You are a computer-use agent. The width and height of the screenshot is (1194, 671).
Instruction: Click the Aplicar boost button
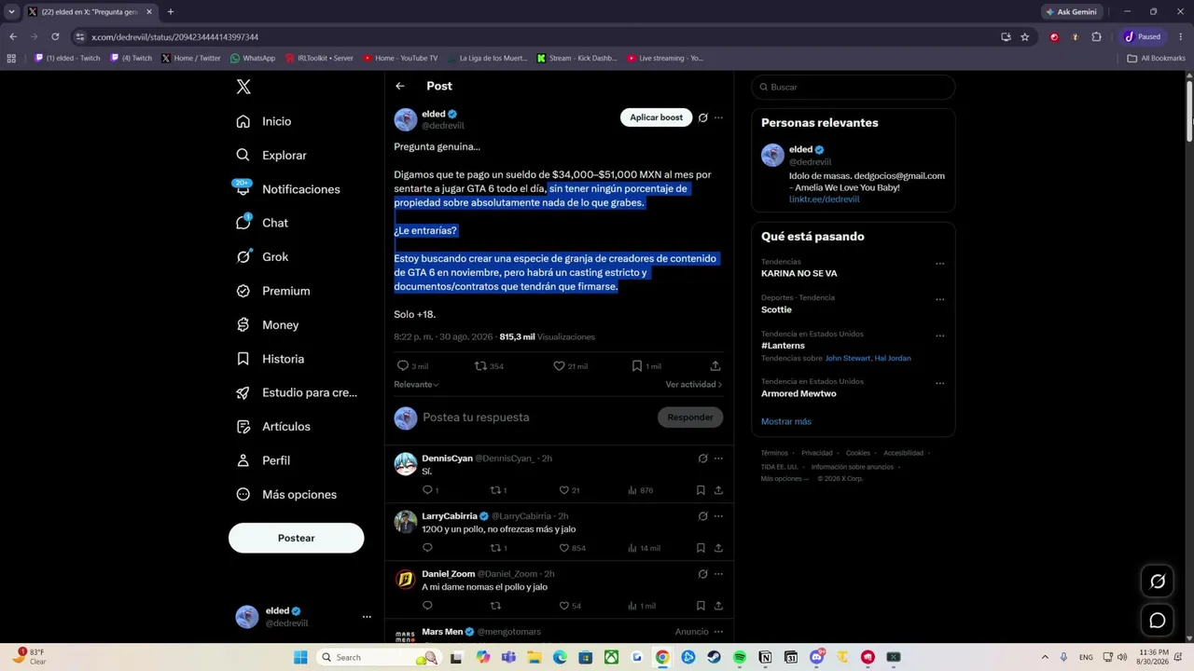click(656, 117)
